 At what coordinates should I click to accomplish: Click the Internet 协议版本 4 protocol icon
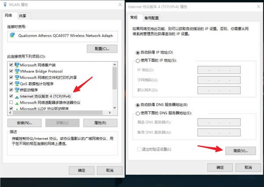17,96
